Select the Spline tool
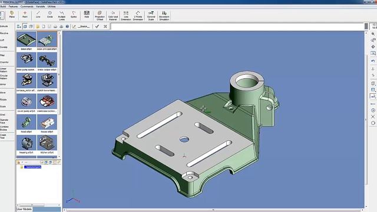The width and height of the screenshot is (377, 212). (x=74, y=14)
